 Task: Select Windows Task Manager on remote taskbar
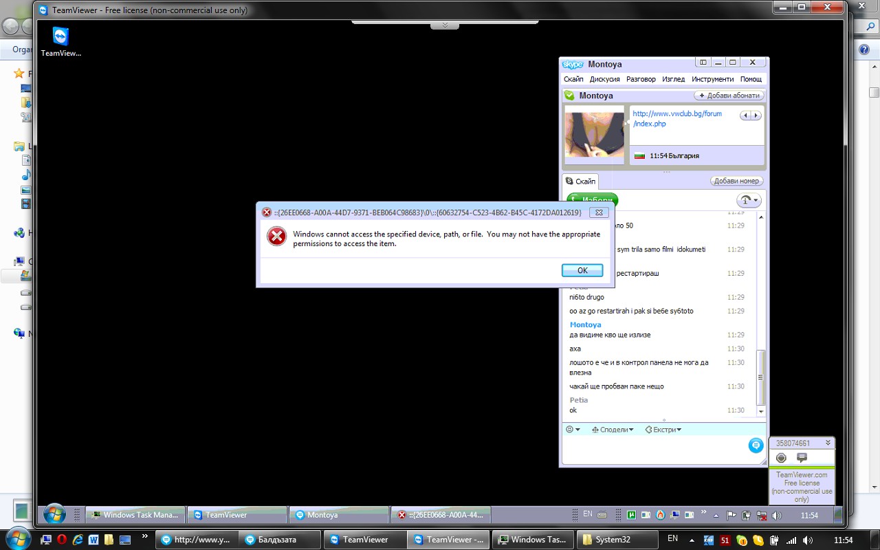pyautogui.click(x=135, y=515)
